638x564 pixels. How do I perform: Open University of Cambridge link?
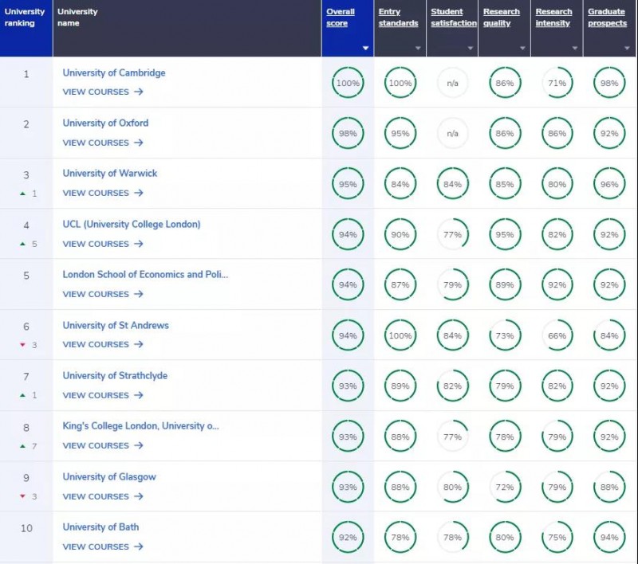point(114,73)
